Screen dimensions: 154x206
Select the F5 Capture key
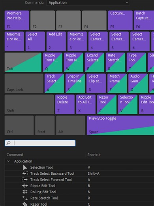point(120,20)
